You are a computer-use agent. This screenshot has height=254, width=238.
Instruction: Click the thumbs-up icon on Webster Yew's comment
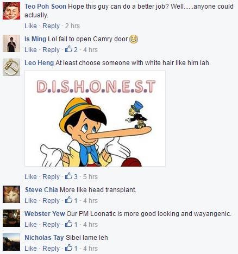68,224
